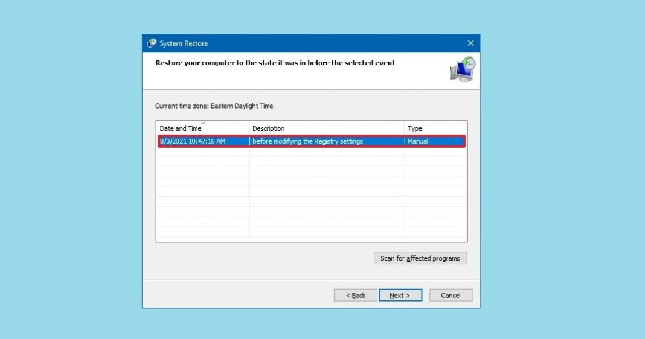Cancel the System Restore wizard

click(451, 295)
